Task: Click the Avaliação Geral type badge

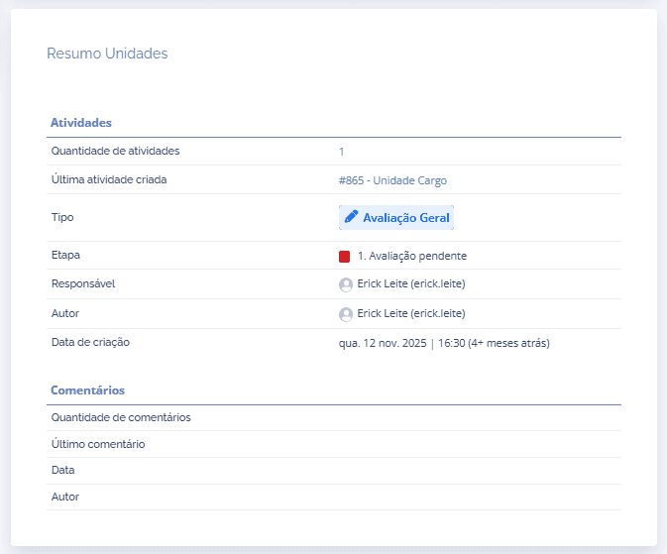Action: point(396,217)
